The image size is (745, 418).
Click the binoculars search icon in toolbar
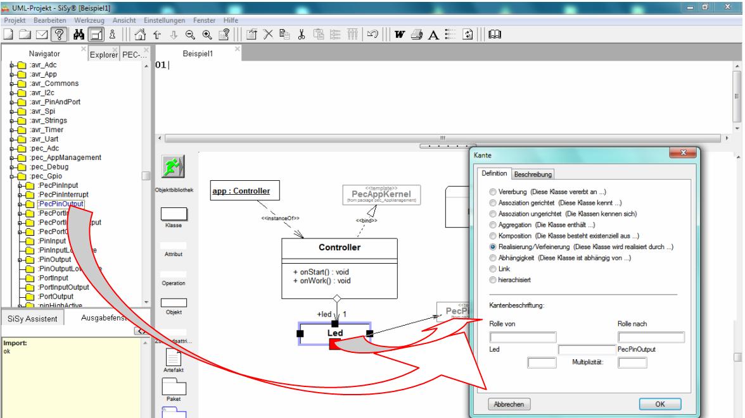(79, 34)
